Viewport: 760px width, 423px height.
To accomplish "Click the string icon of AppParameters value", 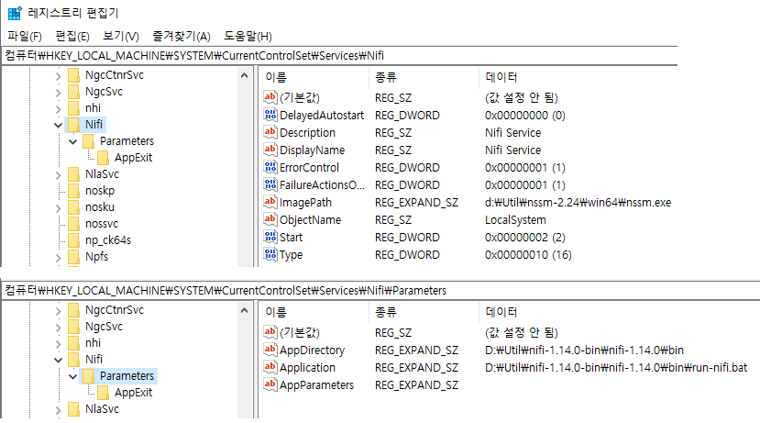I will [270, 384].
